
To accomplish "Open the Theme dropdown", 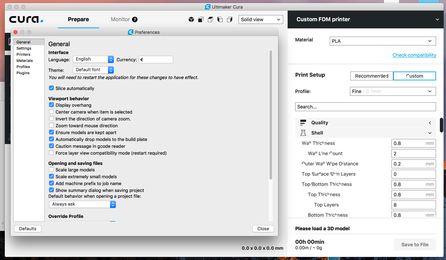I will (x=93, y=70).
